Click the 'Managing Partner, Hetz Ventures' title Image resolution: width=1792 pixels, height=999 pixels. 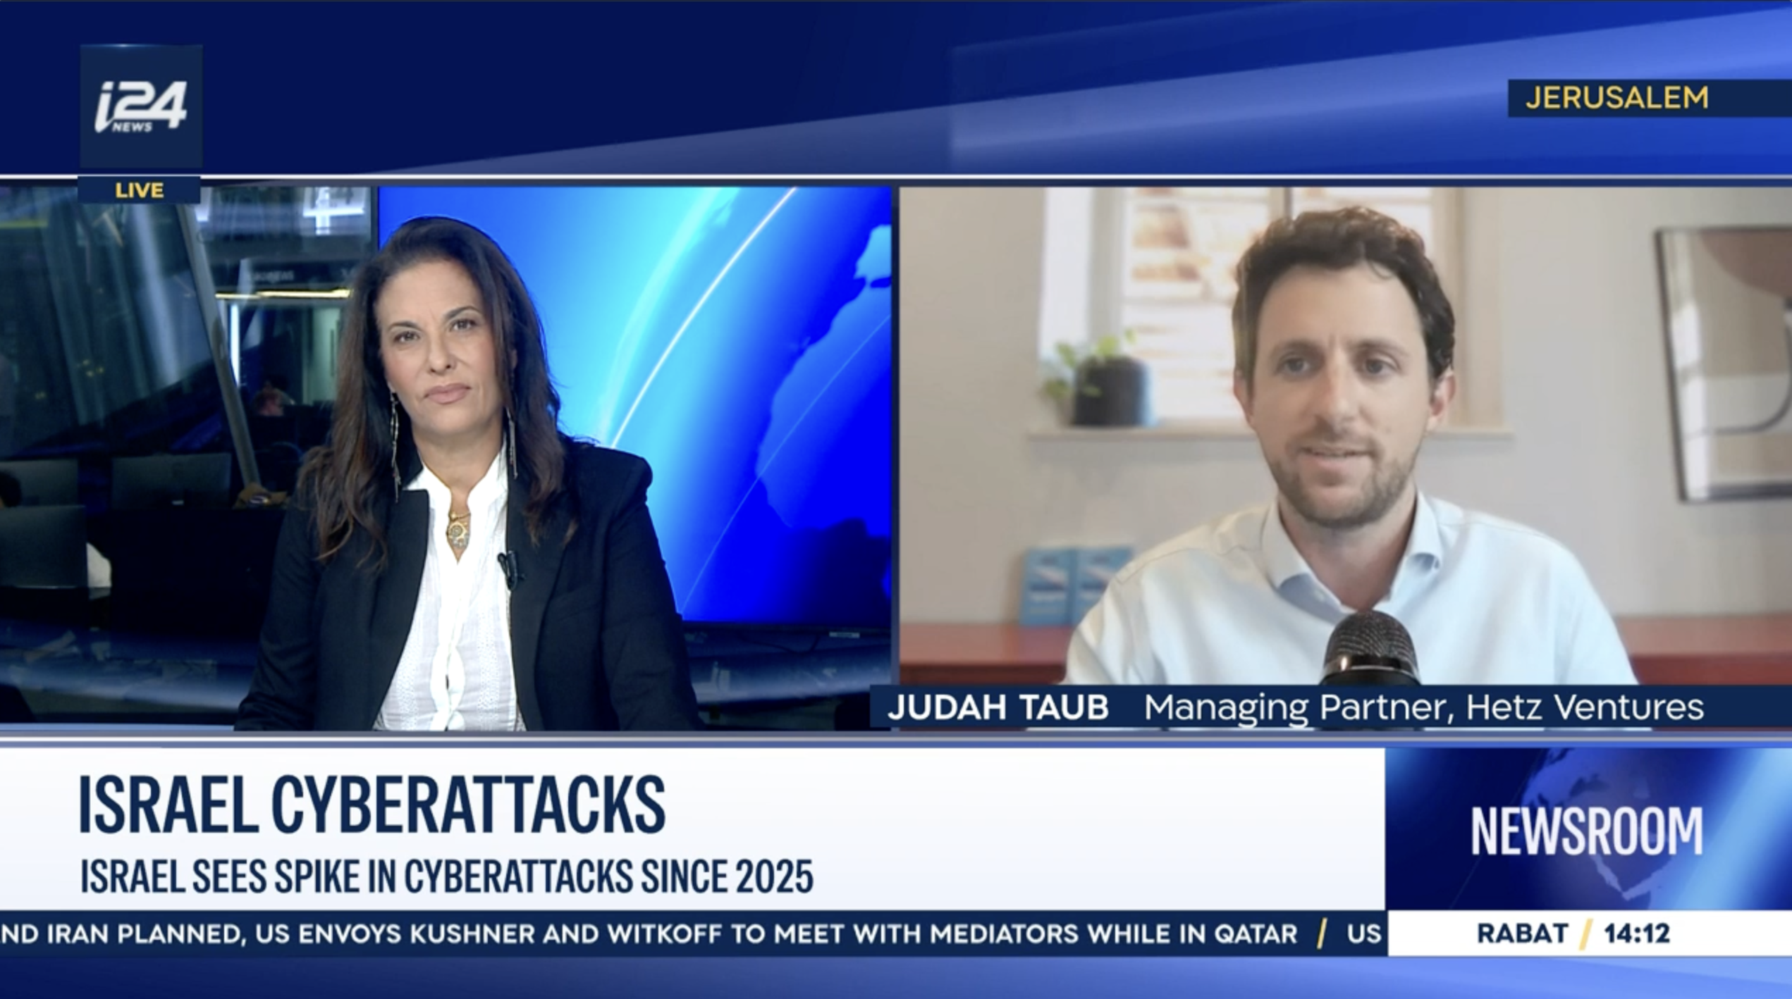(x=1424, y=707)
